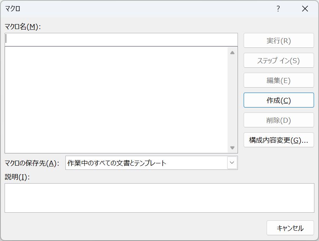The image size is (319, 241).
Task: Open the 作業中のすべての文書とテンプレート combo box
Action: (x=147, y=163)
